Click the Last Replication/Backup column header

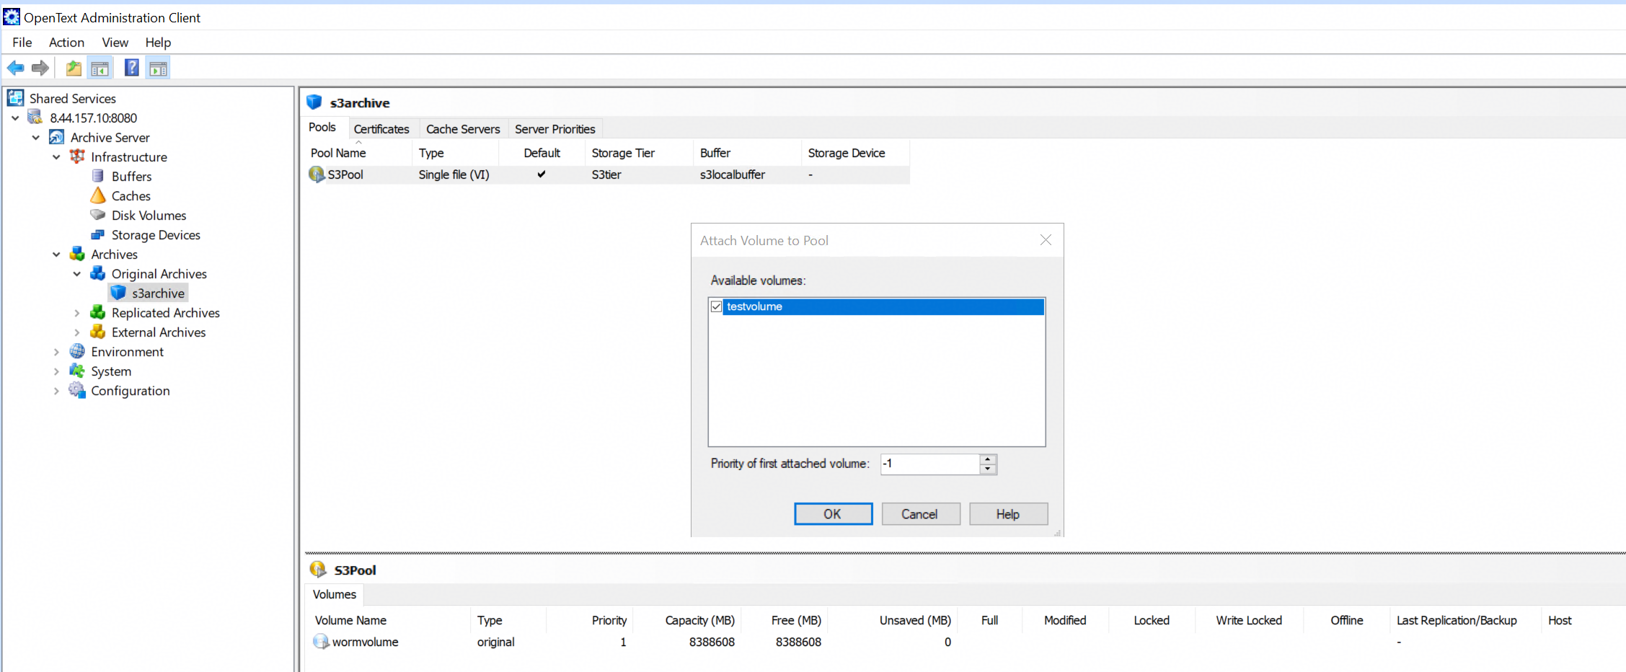tap(1457, 620)
